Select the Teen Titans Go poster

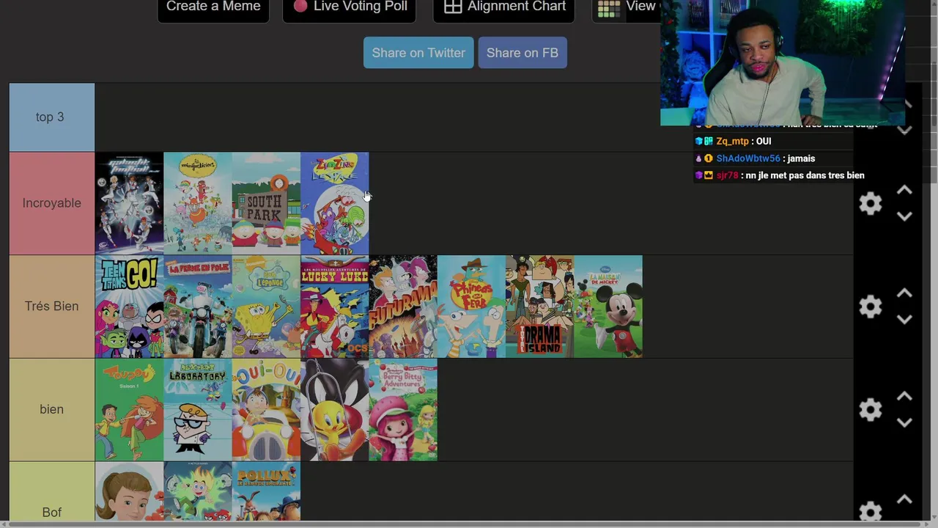point(129,307)
